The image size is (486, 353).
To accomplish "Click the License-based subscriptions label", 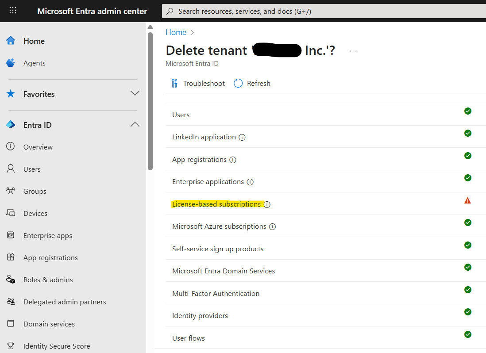I will (216, 204).
